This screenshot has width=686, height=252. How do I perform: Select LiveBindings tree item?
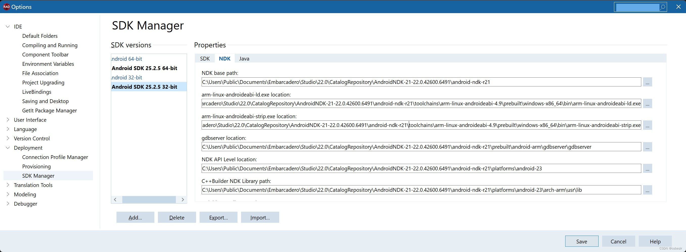(x=37, y=92)
